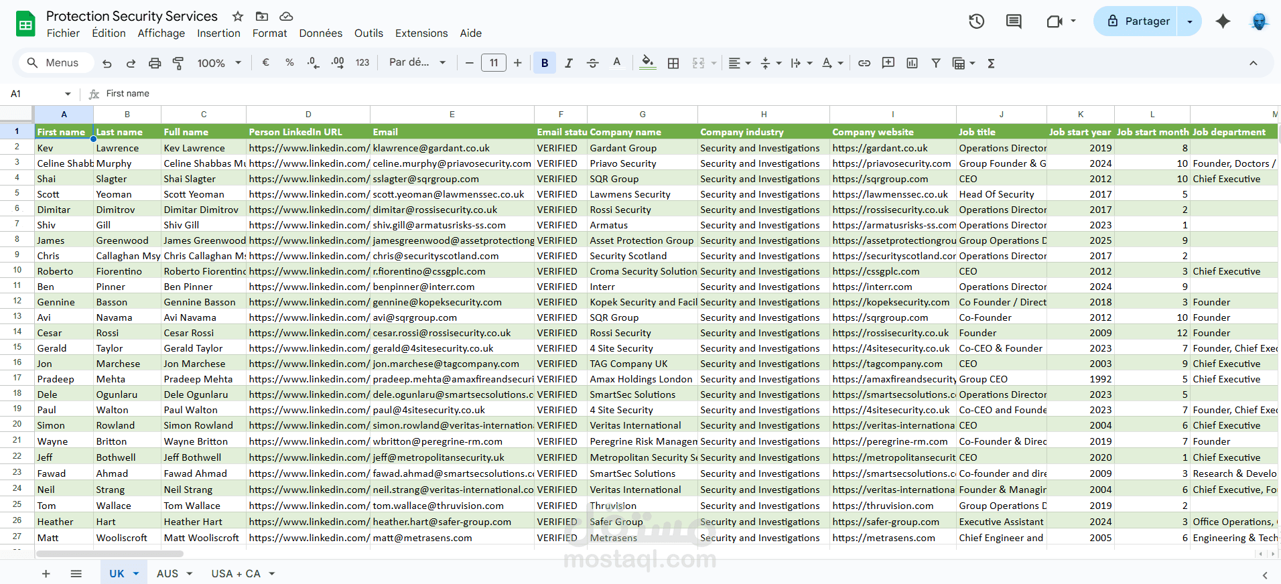1281x584 pixels.
Task: Switch to the AUS sheet tab
Action: [x=174, y=573]
